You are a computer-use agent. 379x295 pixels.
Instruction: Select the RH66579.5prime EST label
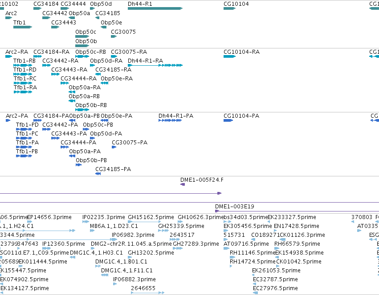(297, 244)
